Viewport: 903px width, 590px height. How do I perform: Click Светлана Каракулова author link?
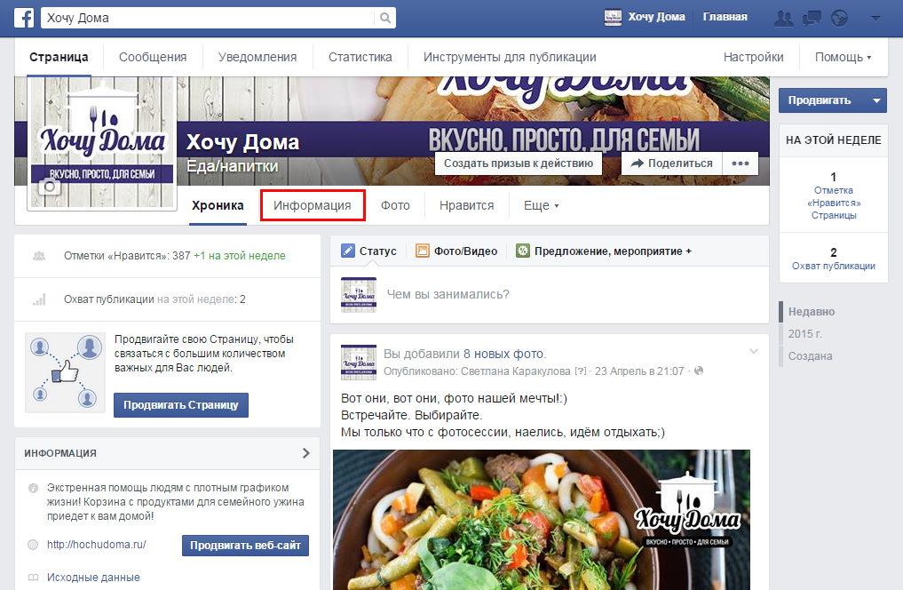click(x=515, y=371)
